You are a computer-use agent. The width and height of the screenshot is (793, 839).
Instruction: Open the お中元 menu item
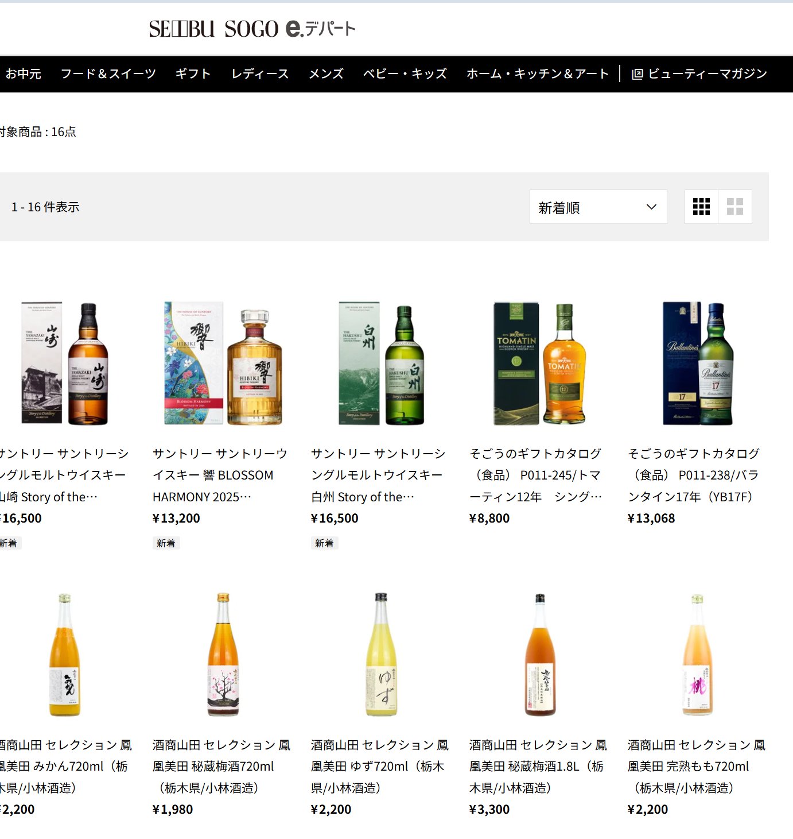click(x=24, y=74)
